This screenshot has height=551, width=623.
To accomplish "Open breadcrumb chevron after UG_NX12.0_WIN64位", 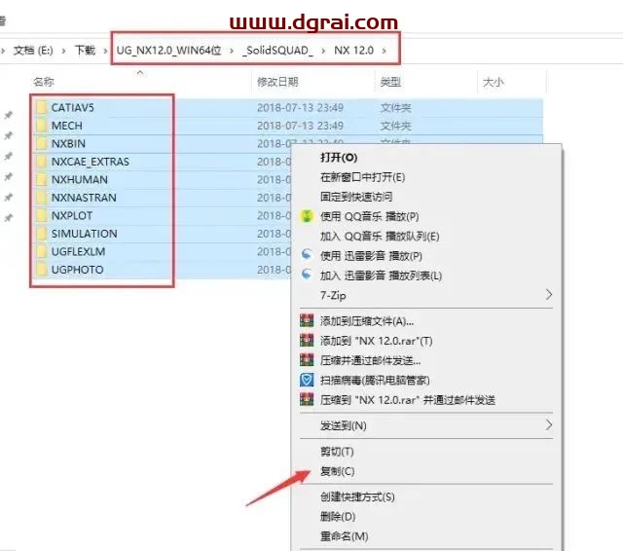I will tap(232, 51).
